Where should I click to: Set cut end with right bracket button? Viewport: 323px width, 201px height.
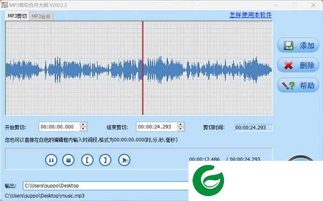106,160
